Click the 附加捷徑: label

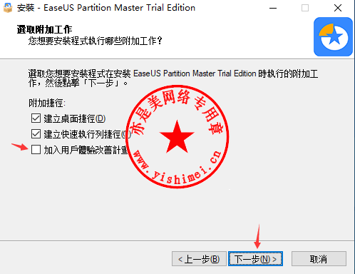pos(47,103)
